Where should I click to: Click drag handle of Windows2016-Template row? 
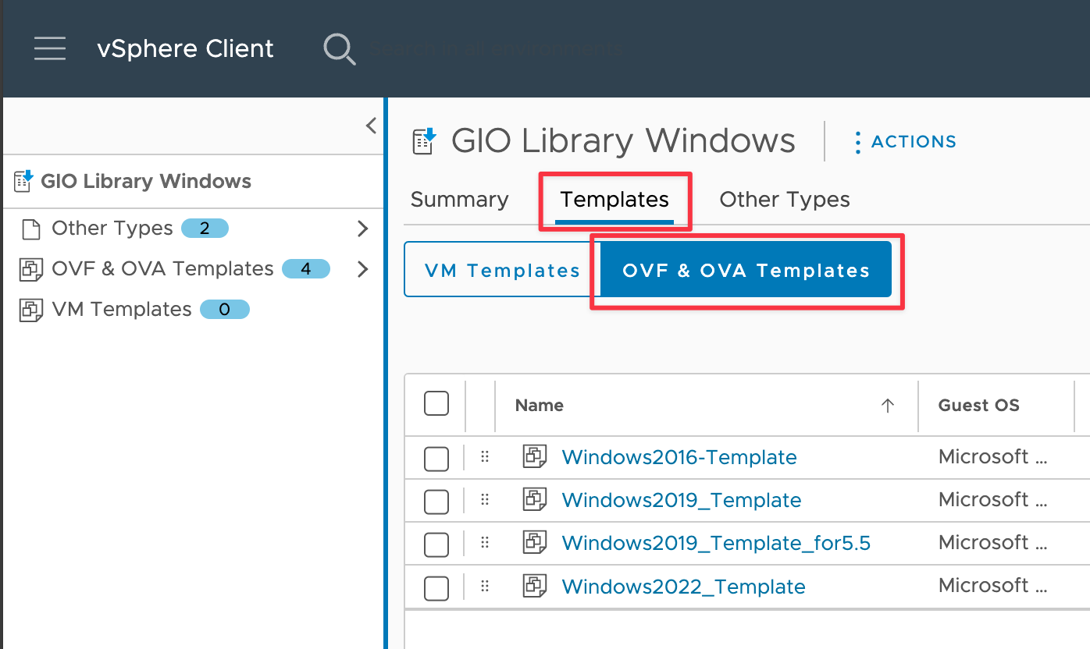click(x=484, y=457)
